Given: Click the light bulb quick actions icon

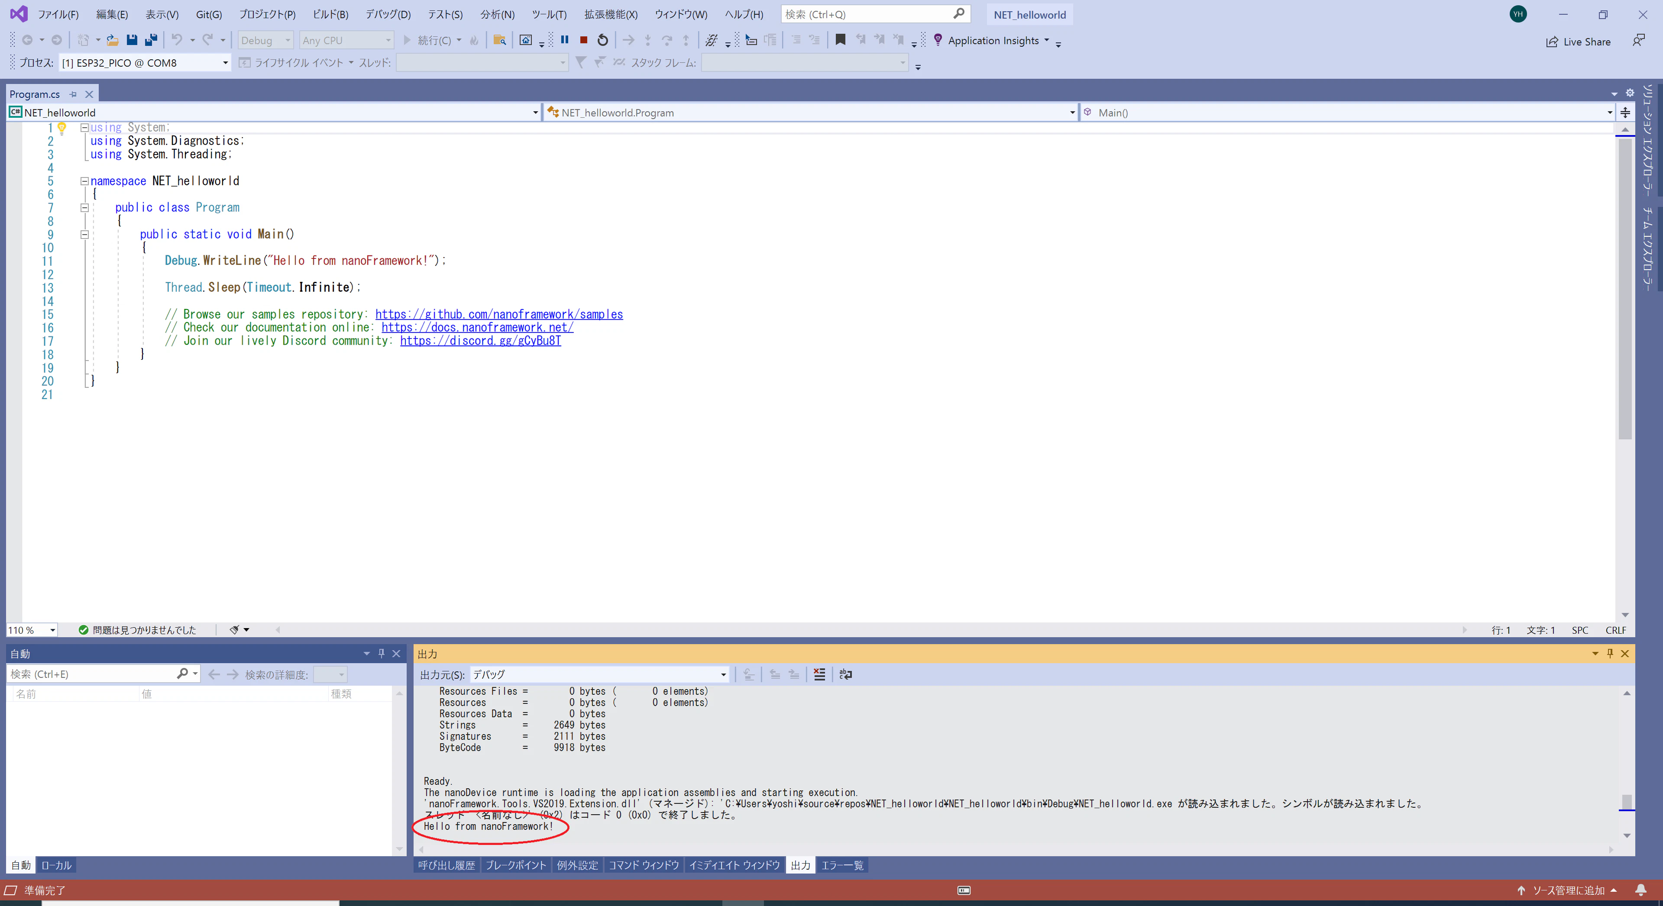Looking at the screenshot, I should tap(62, 128).
